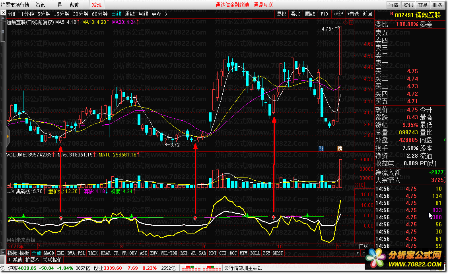Image resolution: width=449 pixels, height=274 pixels.
Task: Click the minus zoom icon at chart bottom
Action: click(x=363, y=253)
